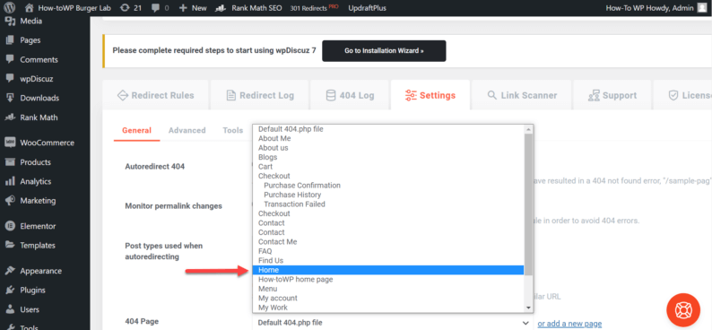Click Admin avatar in top bar

pos(702,8)
